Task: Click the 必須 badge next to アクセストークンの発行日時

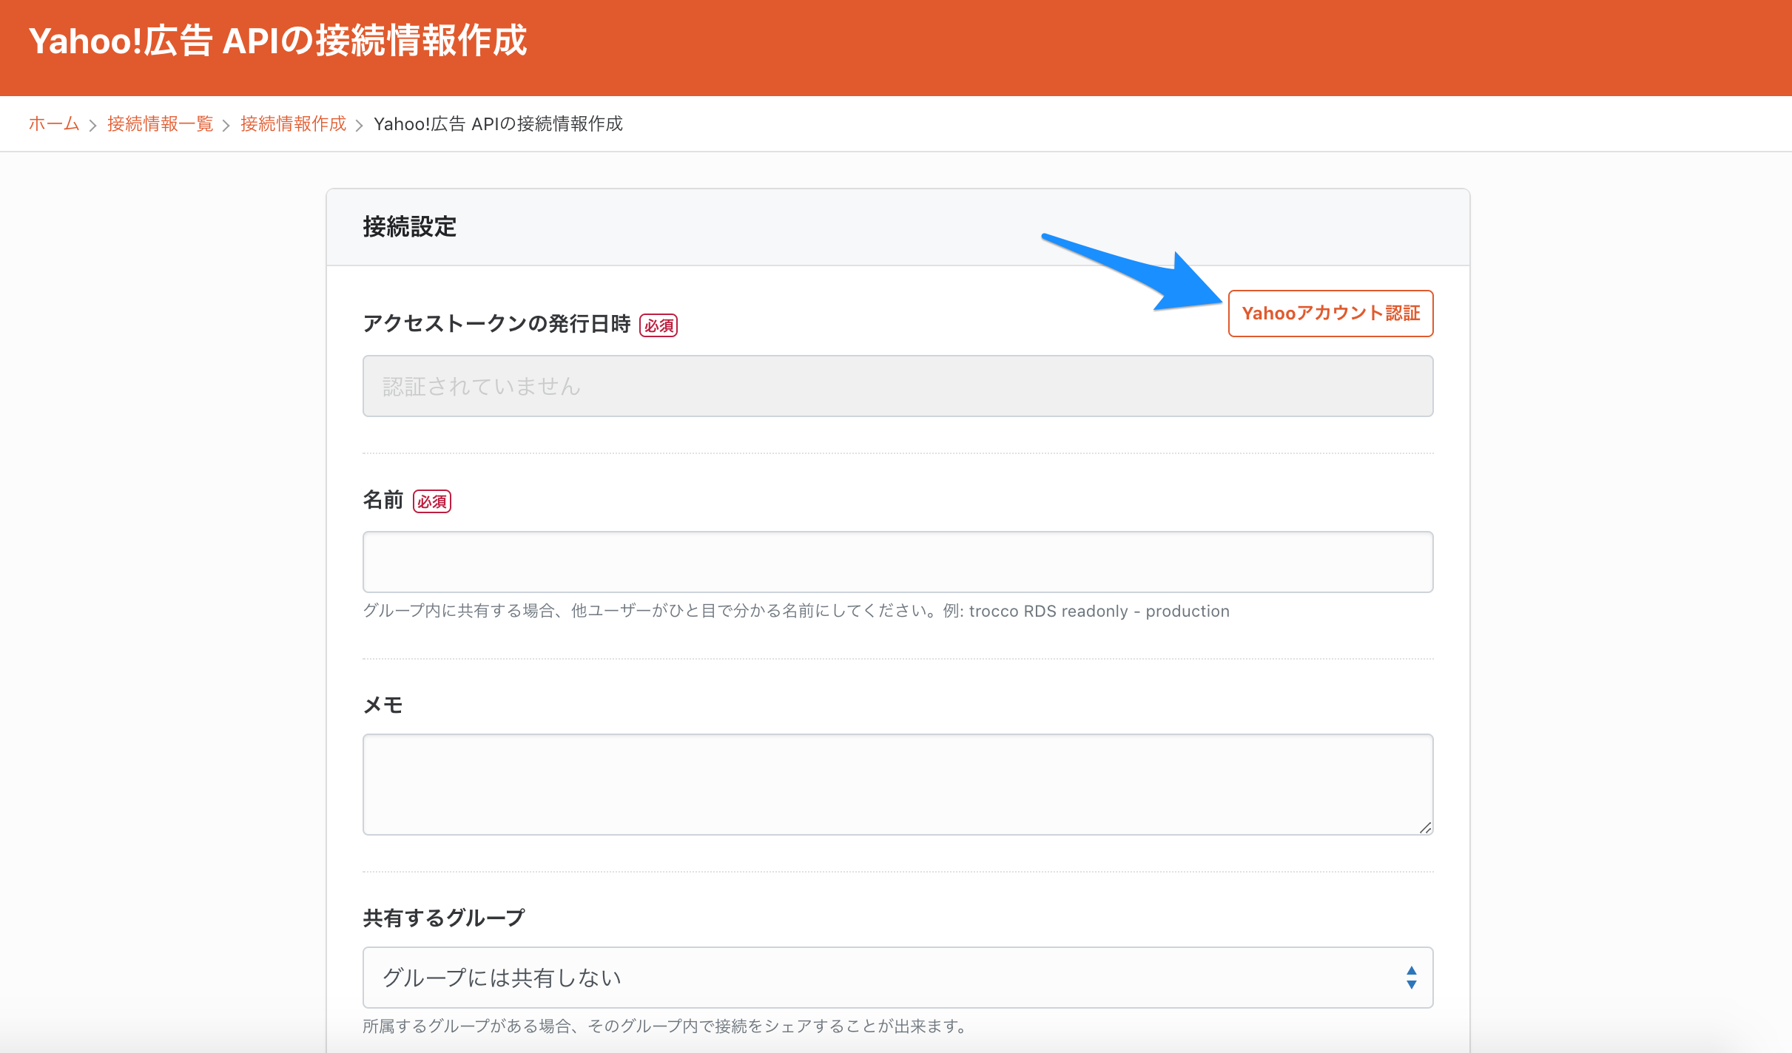Action: (658, 325)
